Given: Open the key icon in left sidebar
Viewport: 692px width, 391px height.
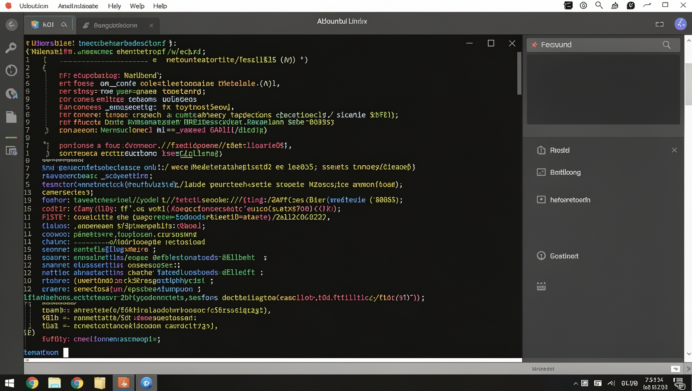Looking at the screenshot, I should pyautogui.click(x=11, y=47).
